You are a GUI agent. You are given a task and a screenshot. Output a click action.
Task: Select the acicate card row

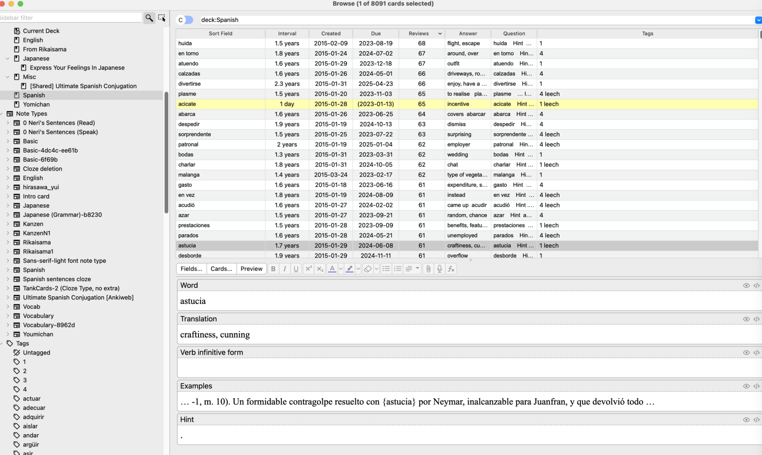[221, 104]
